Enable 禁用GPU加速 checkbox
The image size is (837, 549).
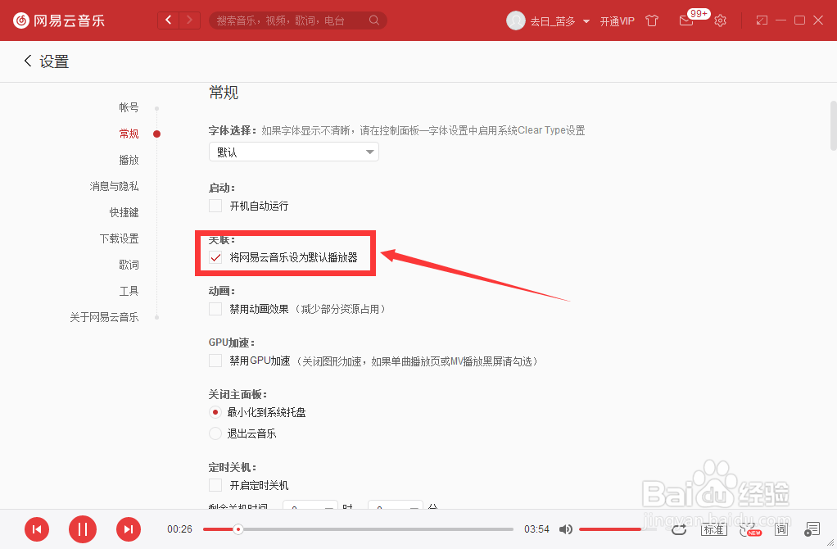[215, 361]
